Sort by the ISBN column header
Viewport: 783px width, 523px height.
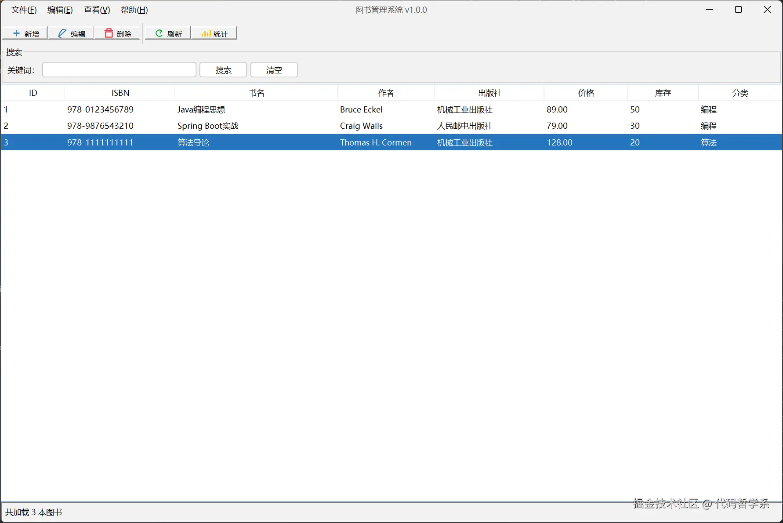tap(120, 93)
